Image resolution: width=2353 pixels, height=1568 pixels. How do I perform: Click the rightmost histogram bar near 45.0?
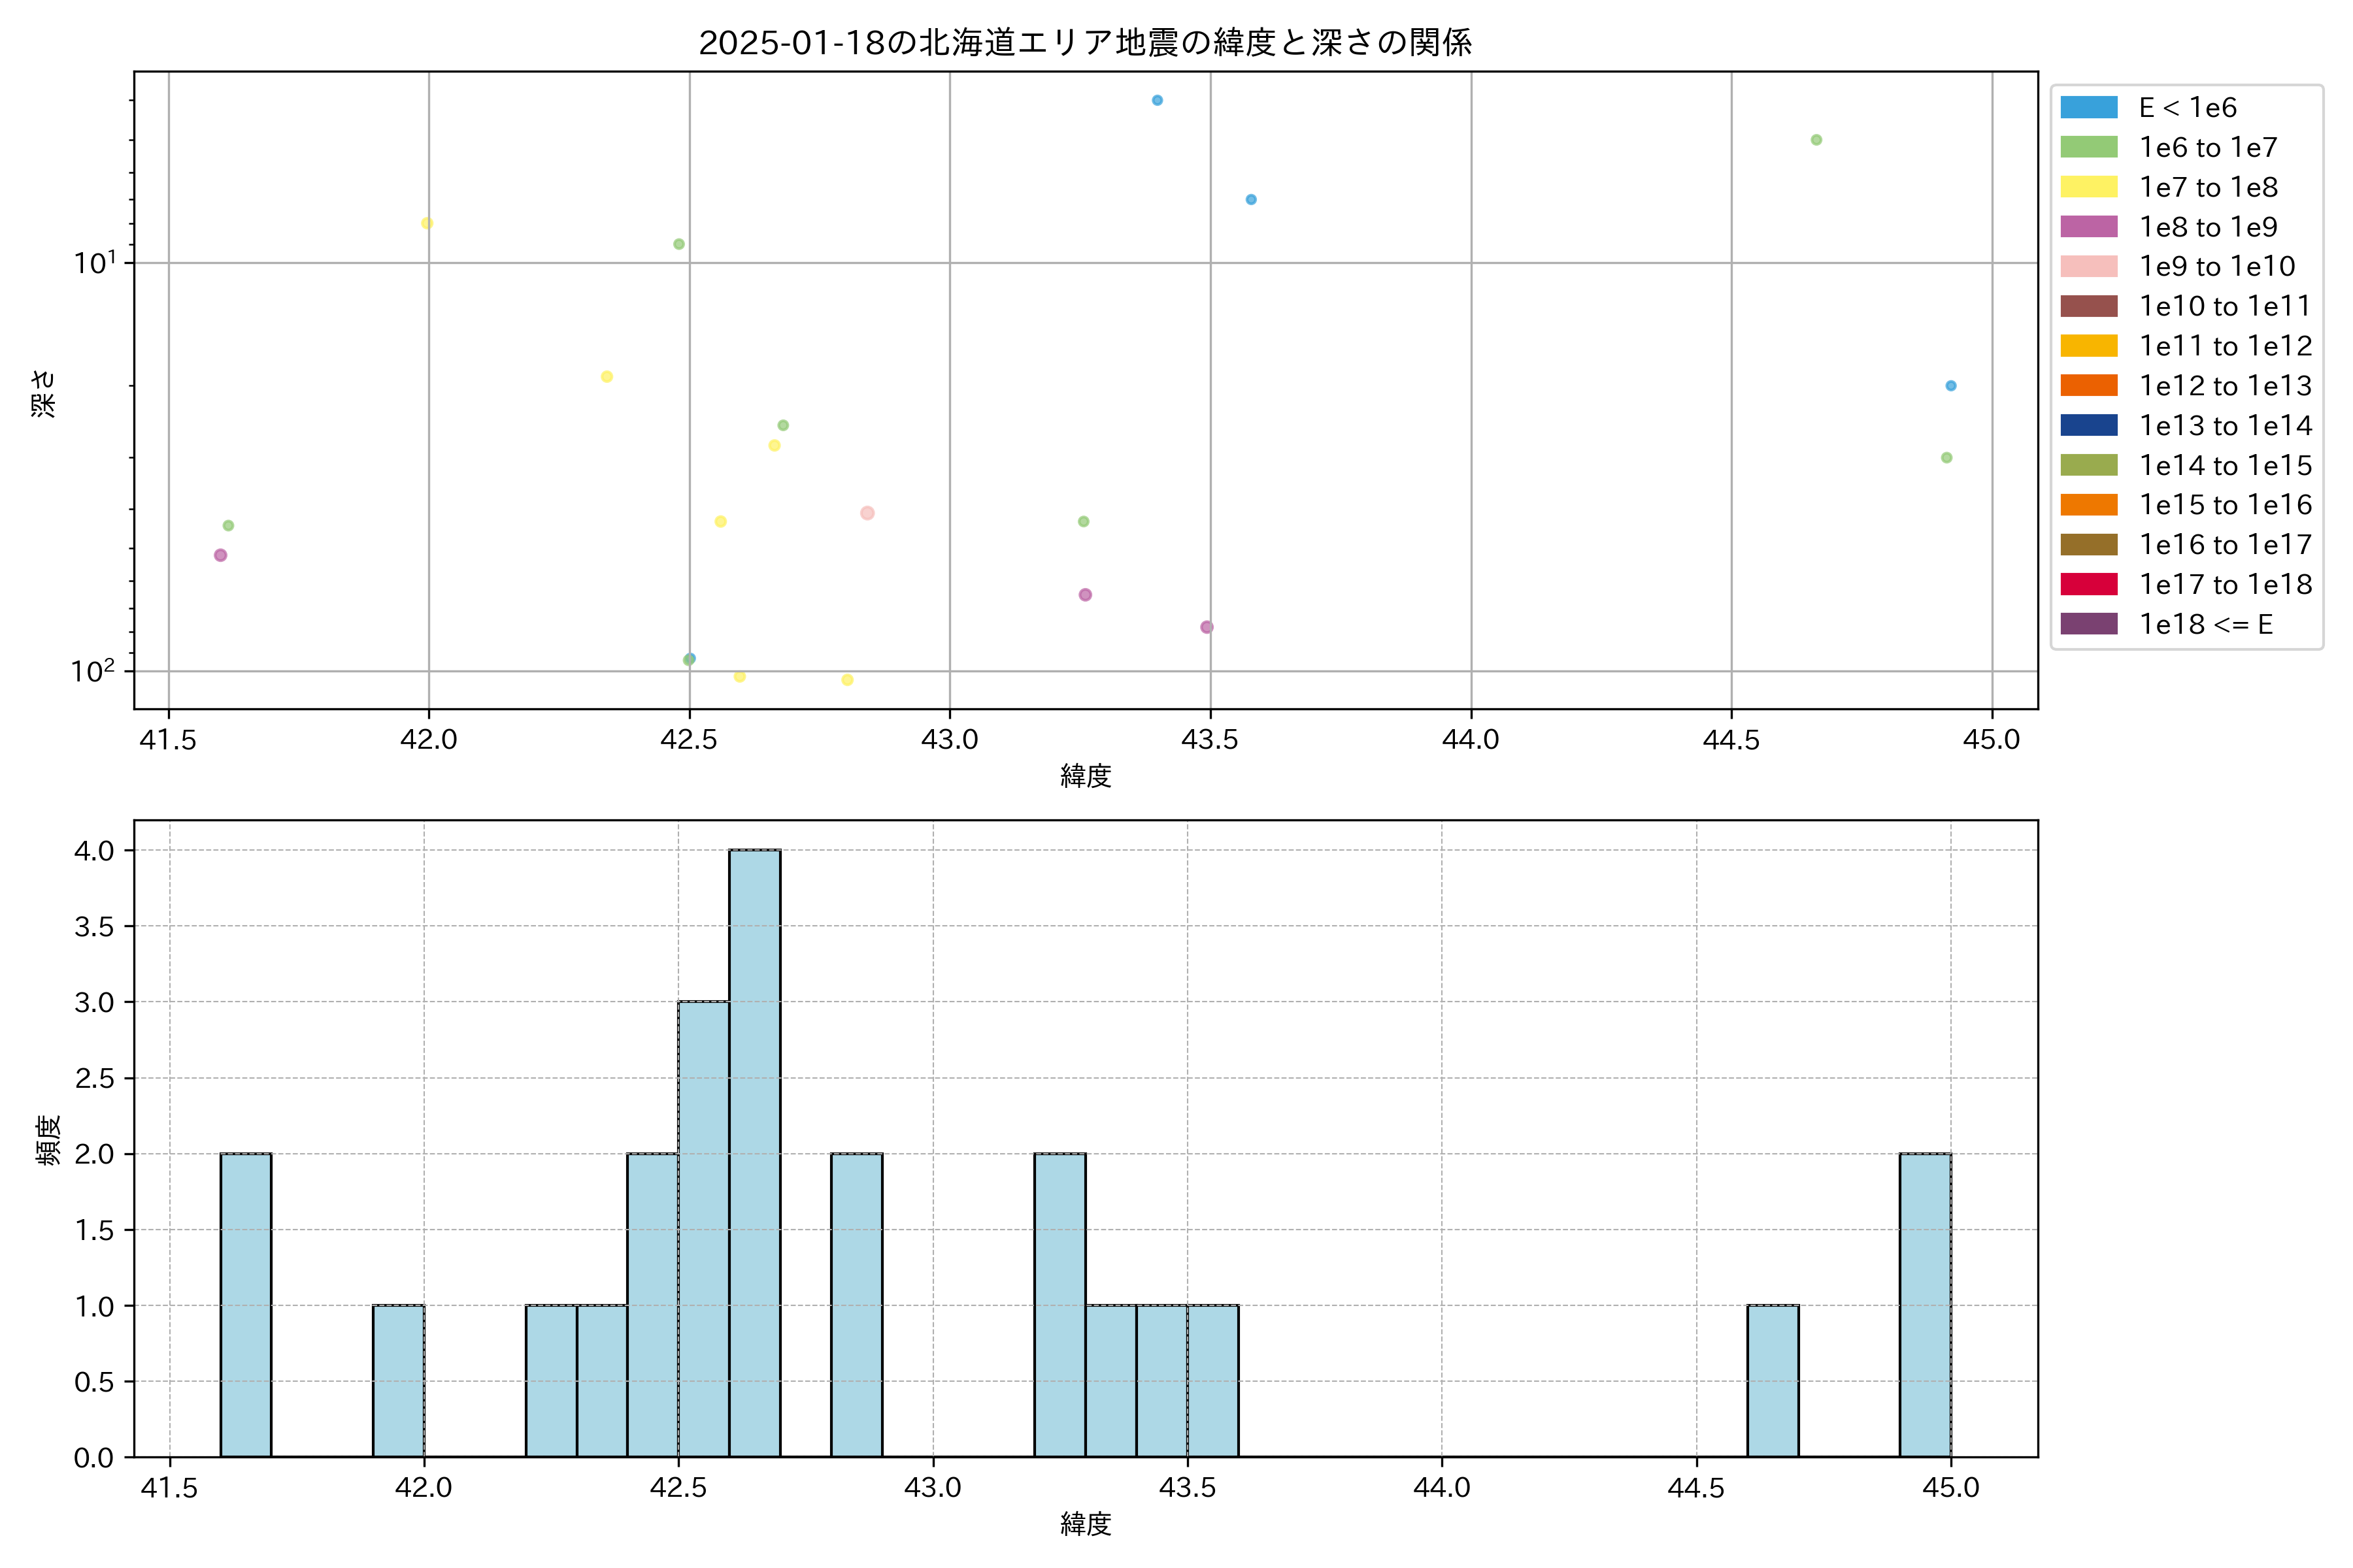(1925, 1305)
